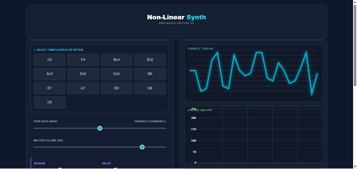Click the 'PURE BASE WAVE' label

(x=45, y=121)
